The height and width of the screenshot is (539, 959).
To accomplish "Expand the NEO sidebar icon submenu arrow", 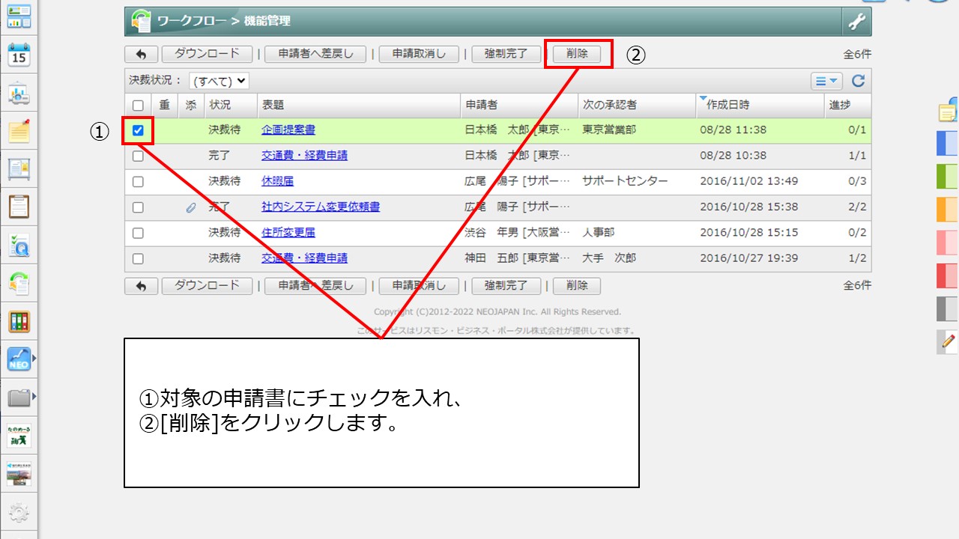I will 34,359.
